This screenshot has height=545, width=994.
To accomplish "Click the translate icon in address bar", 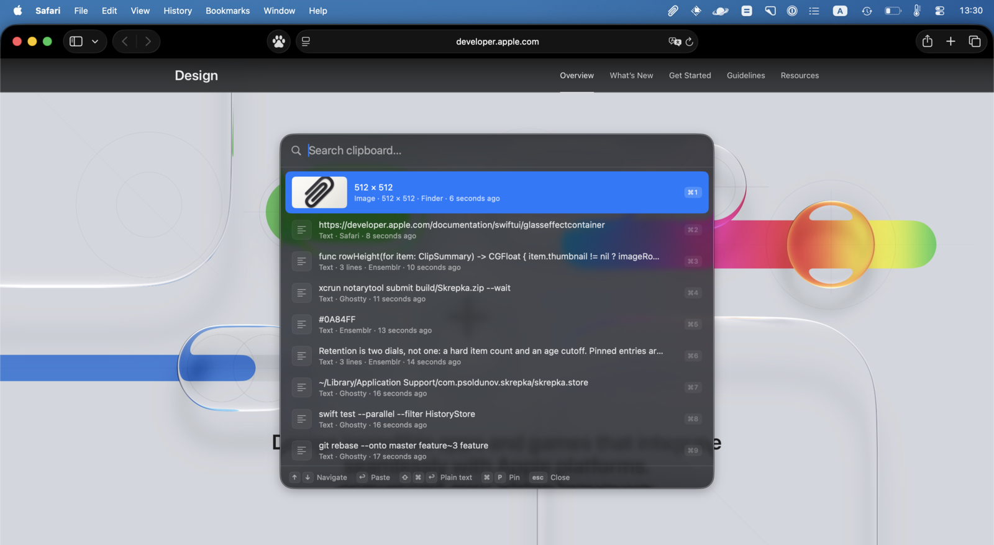I will point(675,42).
